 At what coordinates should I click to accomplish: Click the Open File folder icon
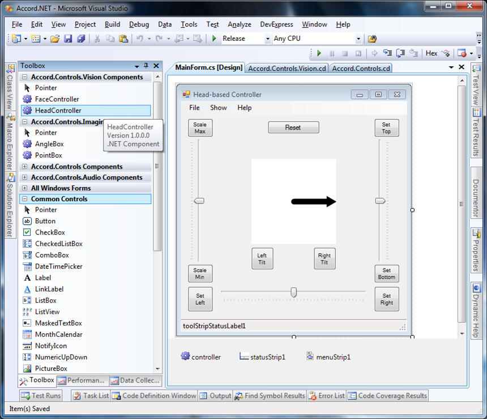tap(55, 39)
